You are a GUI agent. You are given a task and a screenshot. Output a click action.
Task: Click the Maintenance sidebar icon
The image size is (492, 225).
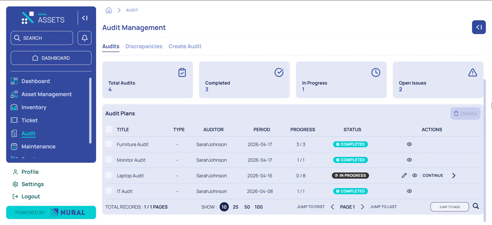[14, 147]
